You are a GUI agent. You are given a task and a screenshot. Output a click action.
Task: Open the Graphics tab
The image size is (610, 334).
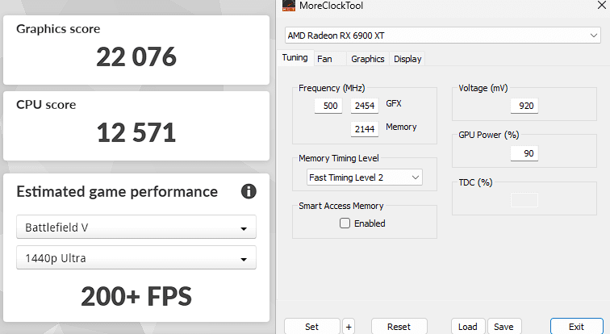click(368, 59)
